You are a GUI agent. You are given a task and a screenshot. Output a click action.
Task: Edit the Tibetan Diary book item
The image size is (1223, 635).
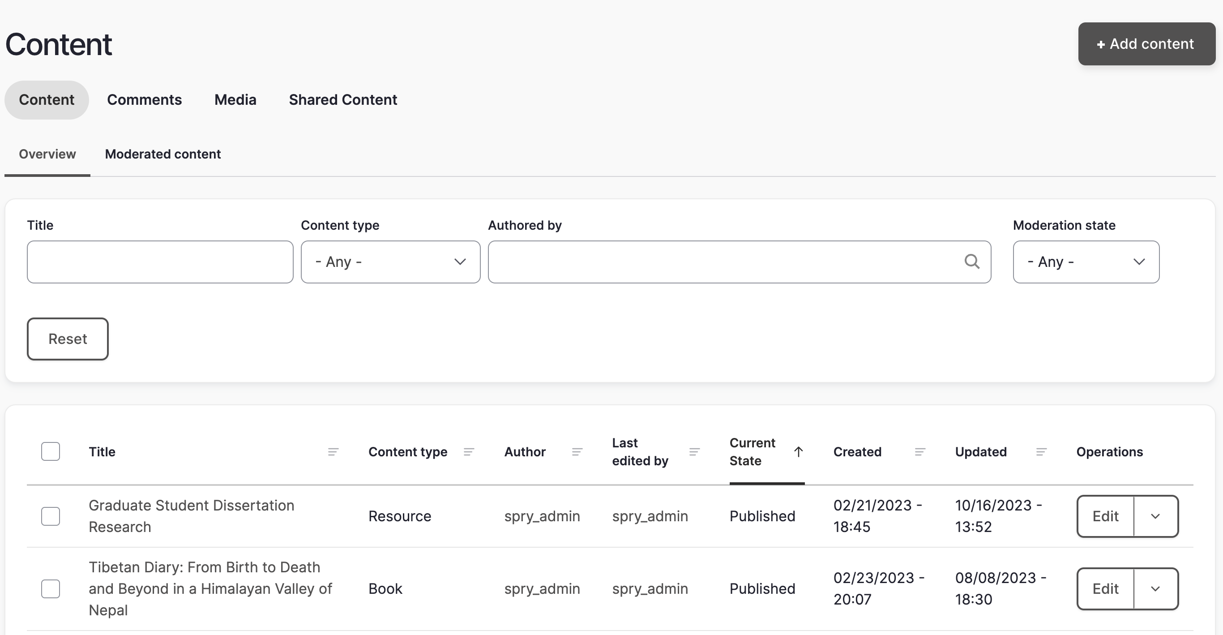click(1105, 589)
